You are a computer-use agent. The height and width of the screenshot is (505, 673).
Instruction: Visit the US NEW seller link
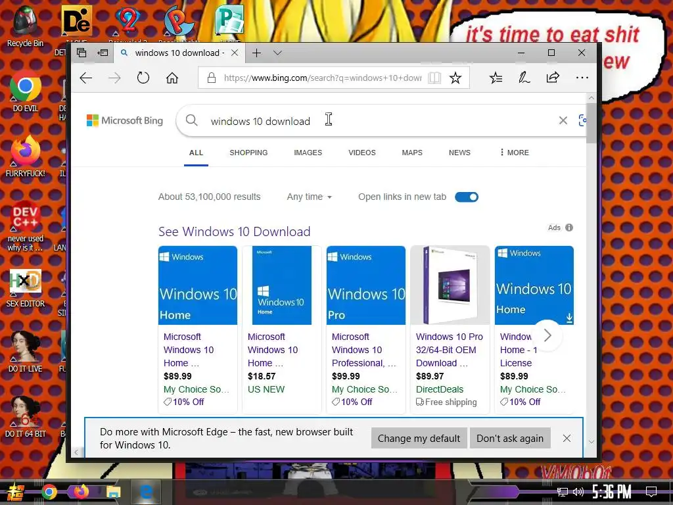(x=266, y=389)
